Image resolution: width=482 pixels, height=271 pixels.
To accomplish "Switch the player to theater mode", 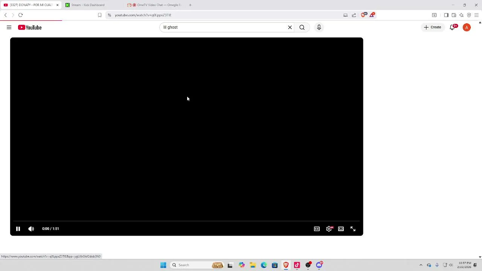I will pyautogui.click(x=341, y=229).
